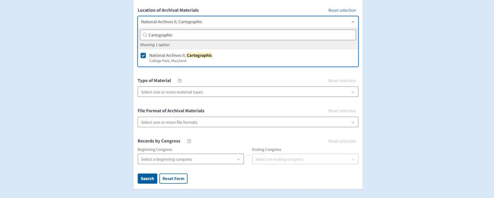Click the chevron arrow in Type of Material field
Screen dimensions: 494x198
[352, 92]
